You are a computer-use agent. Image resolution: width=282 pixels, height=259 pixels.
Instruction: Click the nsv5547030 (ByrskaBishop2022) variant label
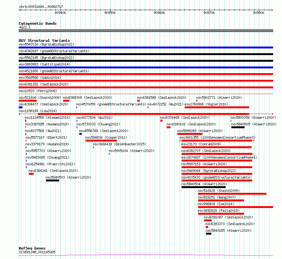(x=47, y=44)
